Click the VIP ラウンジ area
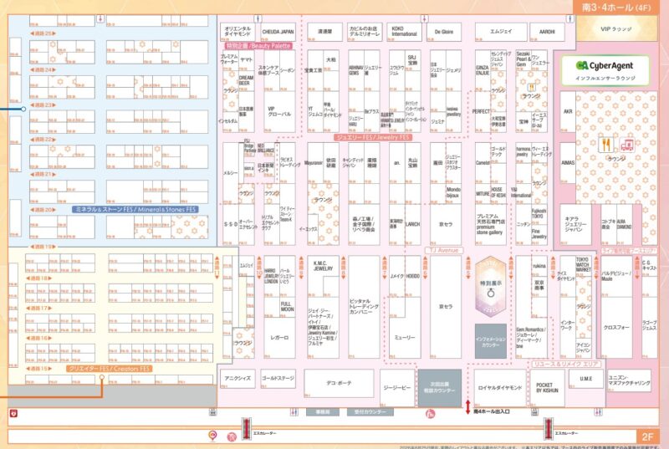669x449 pixels. click(616, 28)
